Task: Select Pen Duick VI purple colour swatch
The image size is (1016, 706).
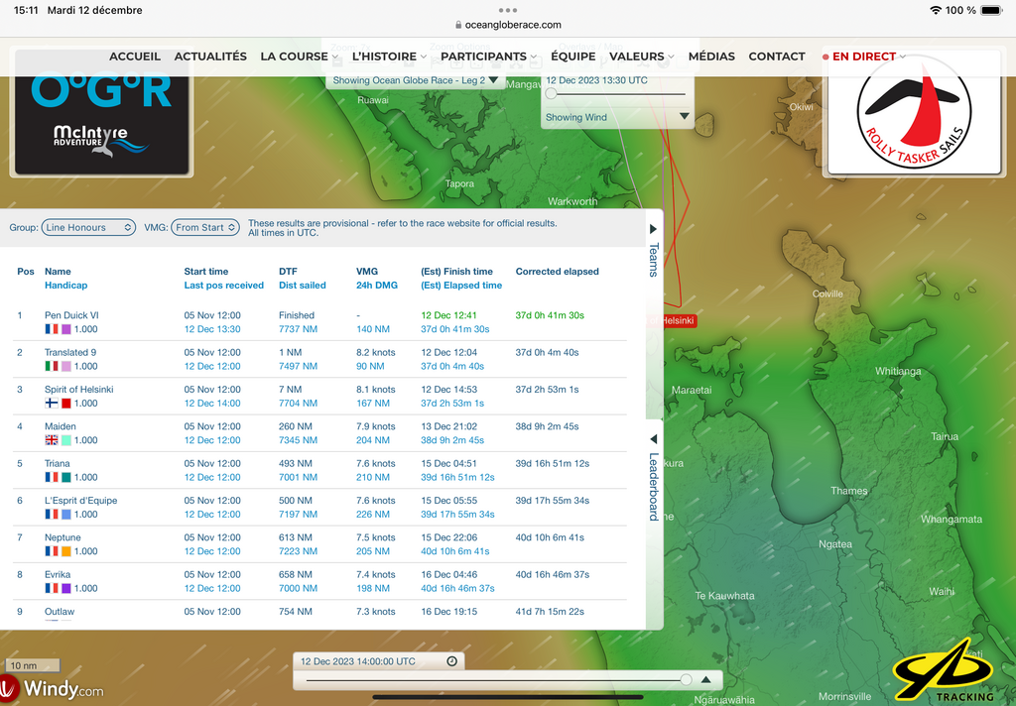Action: [x=66, y=329]
